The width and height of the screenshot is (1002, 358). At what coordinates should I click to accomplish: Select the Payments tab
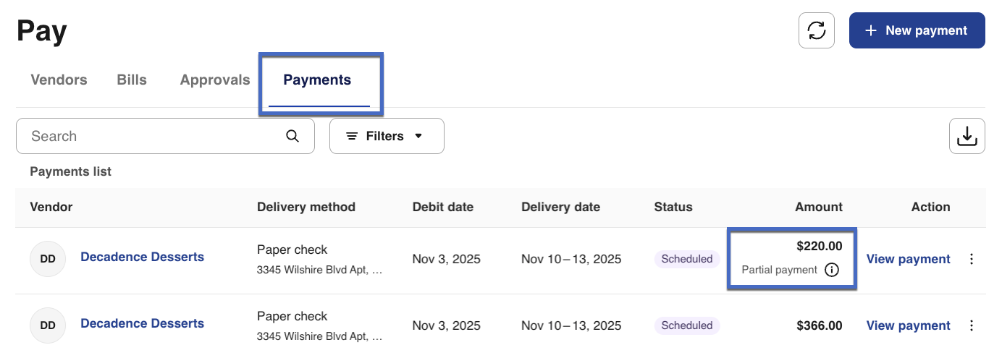click(317, 80)
